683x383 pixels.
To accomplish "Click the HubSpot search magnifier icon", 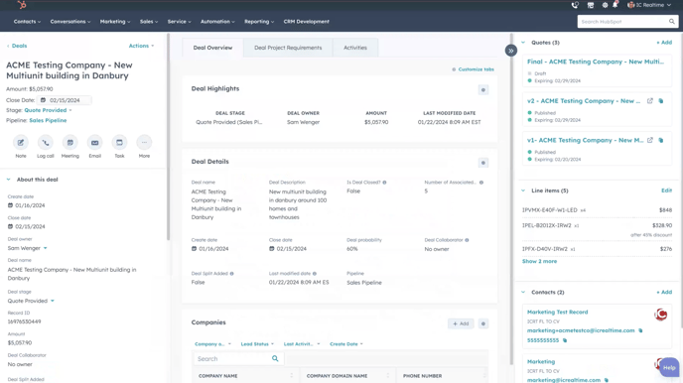I will [672, 21].
